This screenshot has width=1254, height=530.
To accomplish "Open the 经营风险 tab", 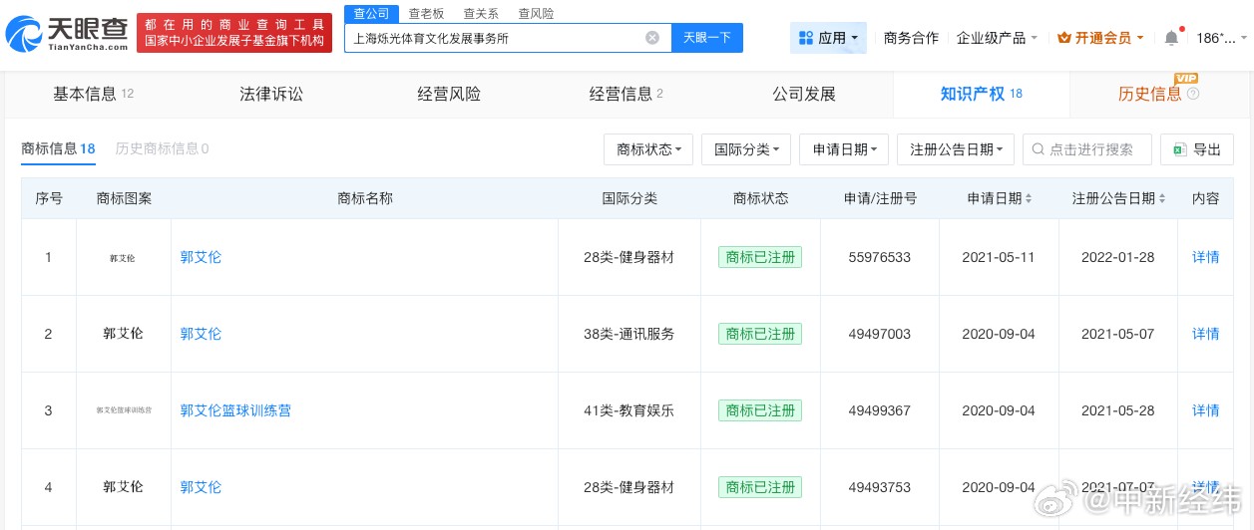I will (448, 95).
